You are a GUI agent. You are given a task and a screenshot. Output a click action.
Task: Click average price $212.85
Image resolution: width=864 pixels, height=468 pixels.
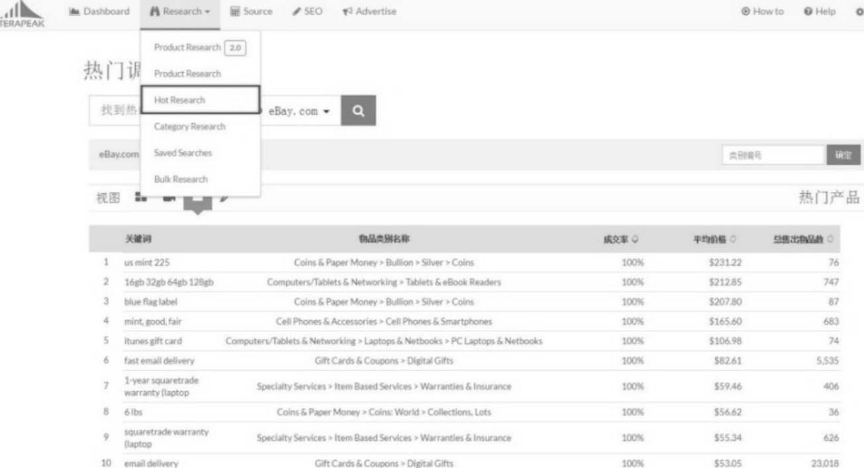(x=725, y=282)
